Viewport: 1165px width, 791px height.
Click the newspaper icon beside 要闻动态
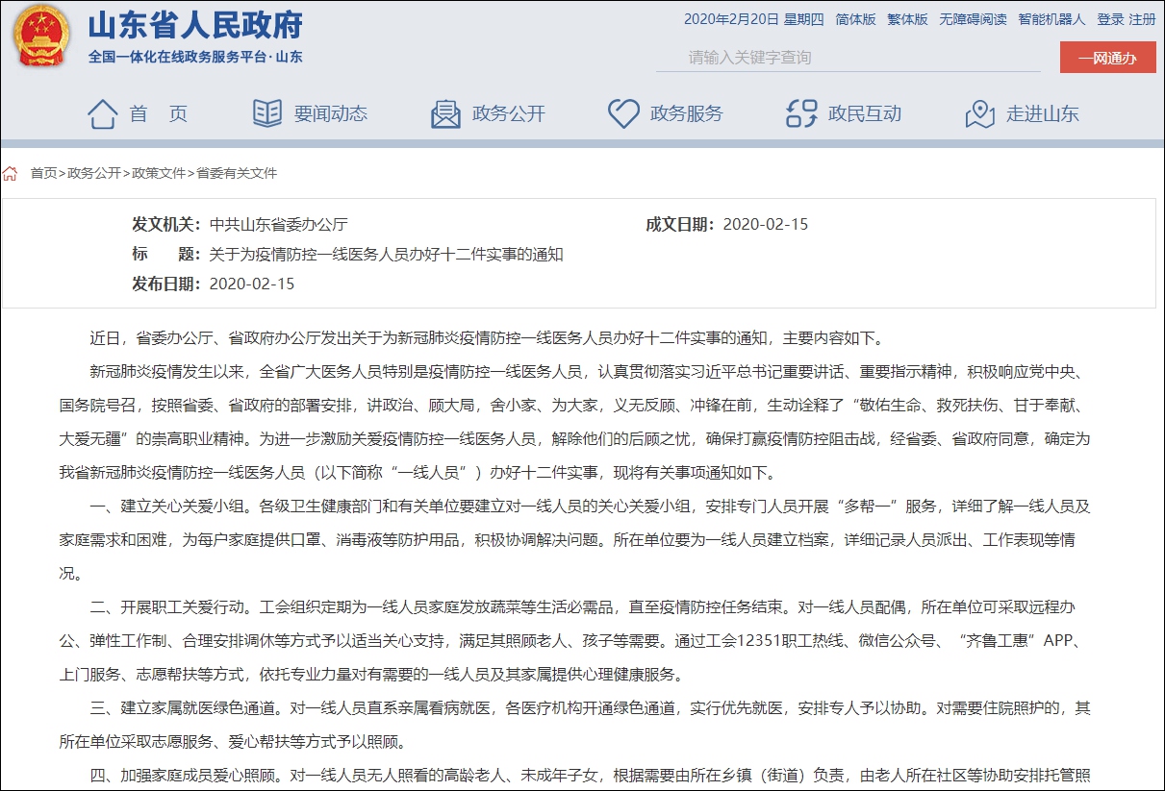tap(267, 113)
